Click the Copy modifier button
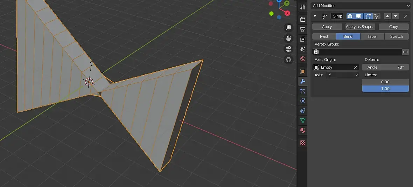 point(393,27)
